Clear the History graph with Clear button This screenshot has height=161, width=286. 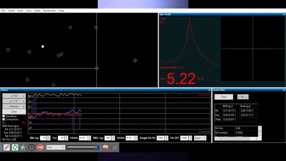[14, 111]
